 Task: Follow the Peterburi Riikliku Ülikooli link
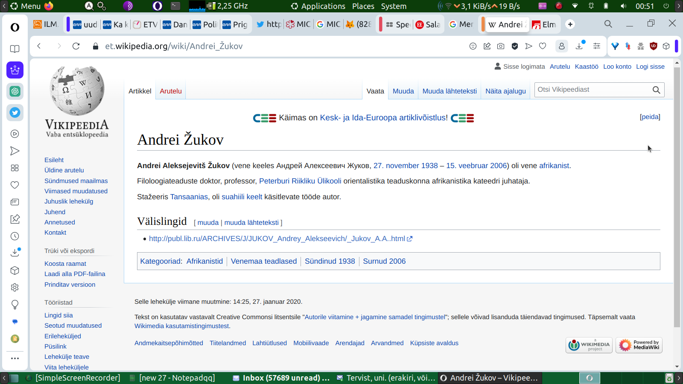(x=300, y=181)
